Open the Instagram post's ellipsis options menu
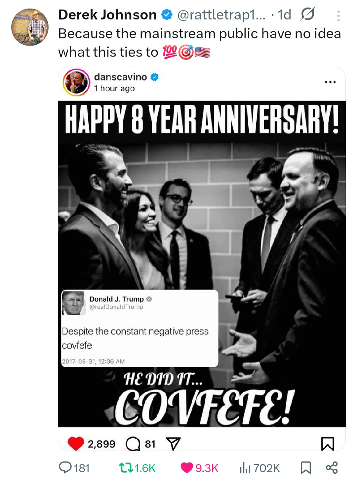Viewport: 357px width, 484px height. [330, 82]
